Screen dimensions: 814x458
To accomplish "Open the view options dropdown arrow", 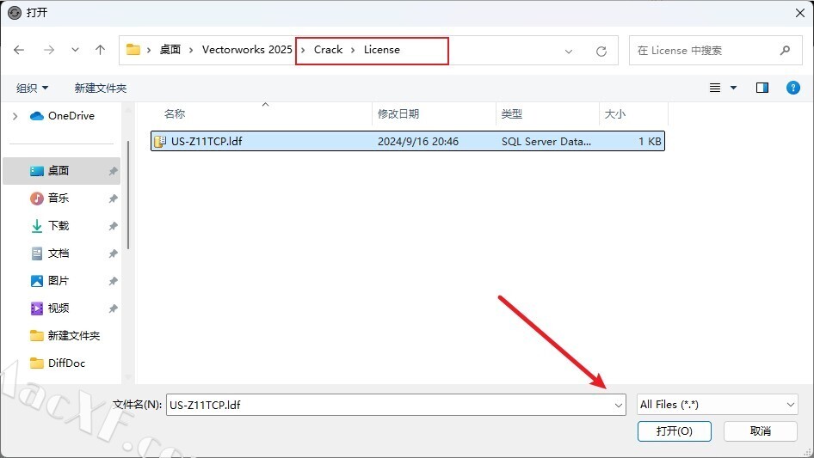I will [733, 88].
